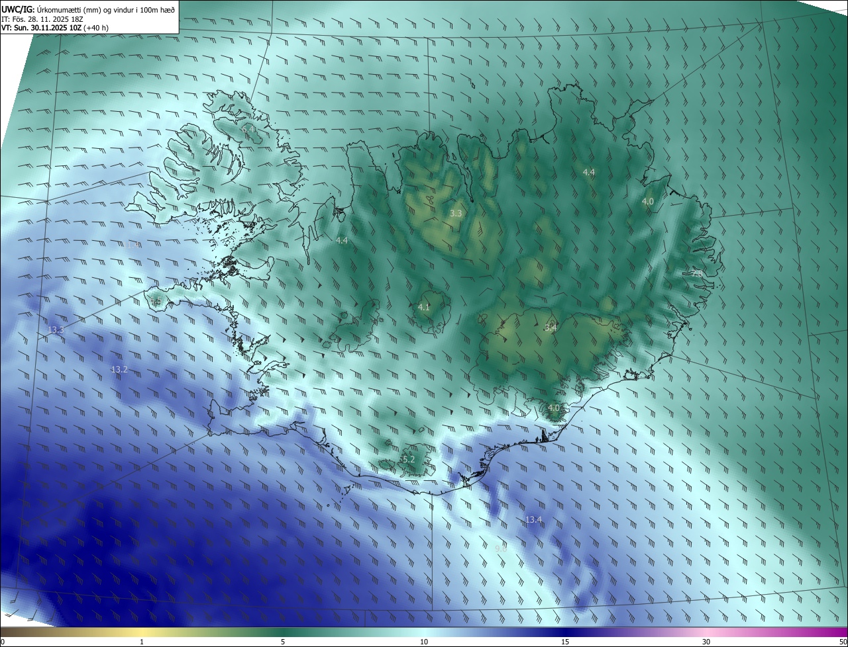Image resolution: width=848 pixels, height=647 pixels.
Task: Click the VT valid time 'Sun. 30.11.2025 10Z (+40 h)'
Action: 55,28
